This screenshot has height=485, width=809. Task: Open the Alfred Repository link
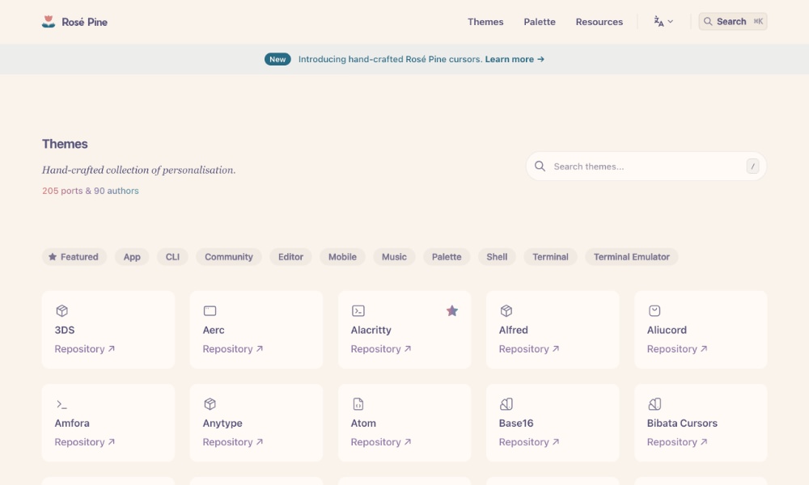point(529,349)
